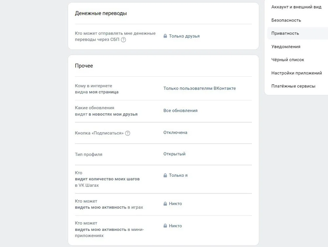Click lock icon for games activity Никто

(165, 203)
